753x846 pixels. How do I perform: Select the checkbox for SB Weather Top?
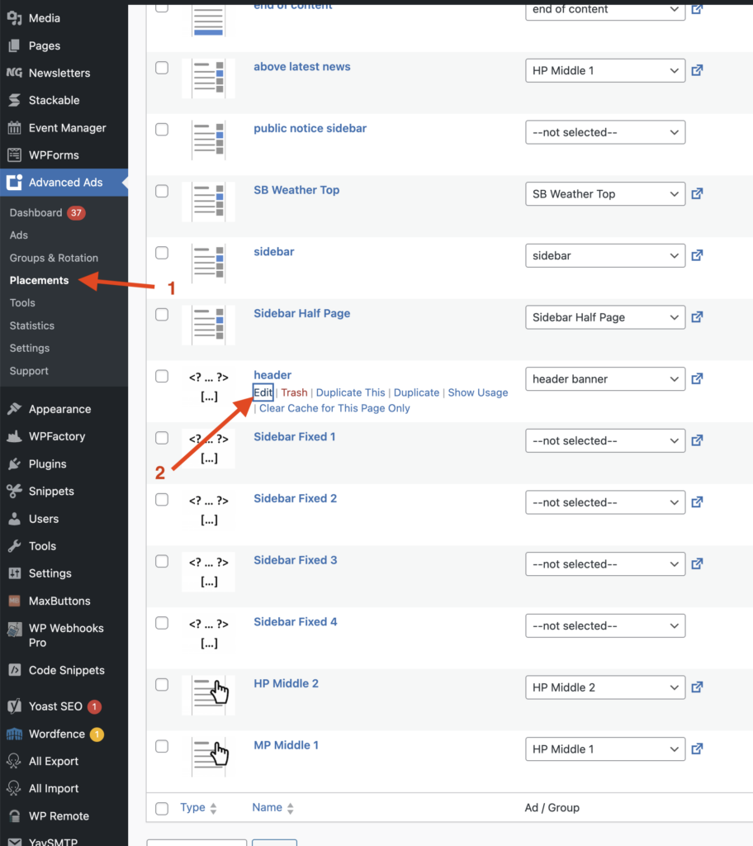point(162,191)
